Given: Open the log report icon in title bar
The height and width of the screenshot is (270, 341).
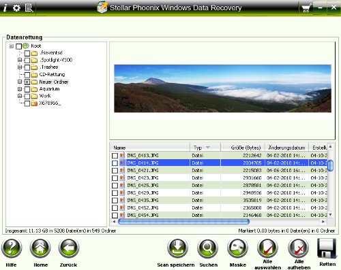Looking at the screenshot, I should click(x=29, y=8).
